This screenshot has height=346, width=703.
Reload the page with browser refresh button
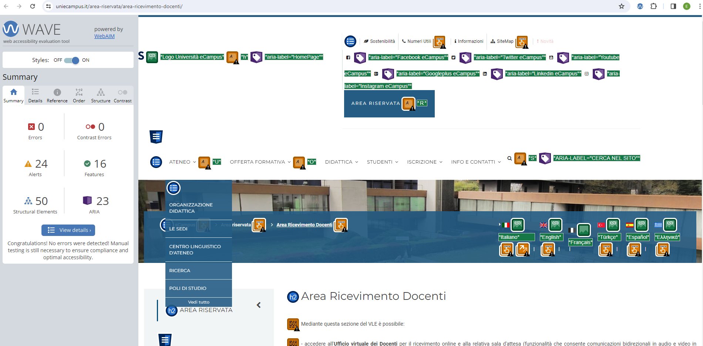[33, 6]
